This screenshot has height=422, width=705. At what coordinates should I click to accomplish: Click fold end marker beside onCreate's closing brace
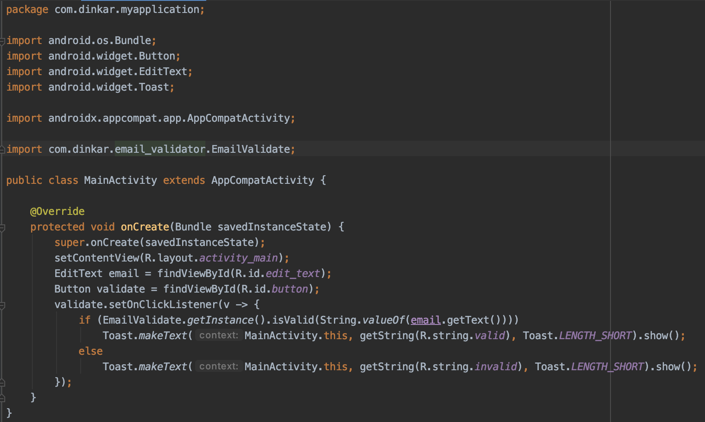click(2, 398)
